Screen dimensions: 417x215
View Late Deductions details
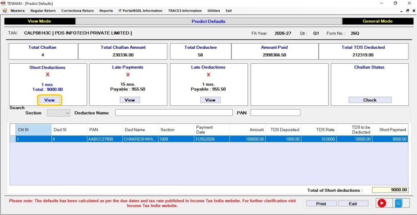point(210,100)
